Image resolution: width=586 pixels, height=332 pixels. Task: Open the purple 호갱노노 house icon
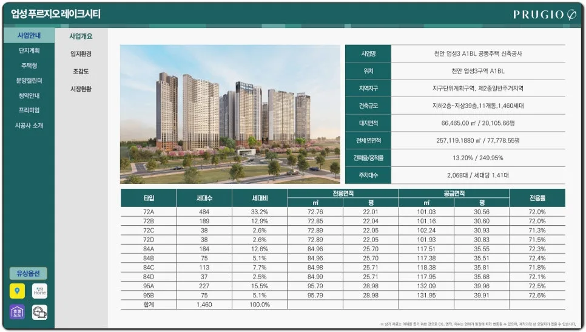[17, 312]
